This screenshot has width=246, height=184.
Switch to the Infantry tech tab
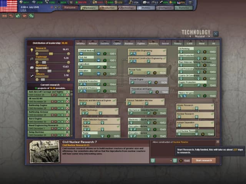point(81,43)
